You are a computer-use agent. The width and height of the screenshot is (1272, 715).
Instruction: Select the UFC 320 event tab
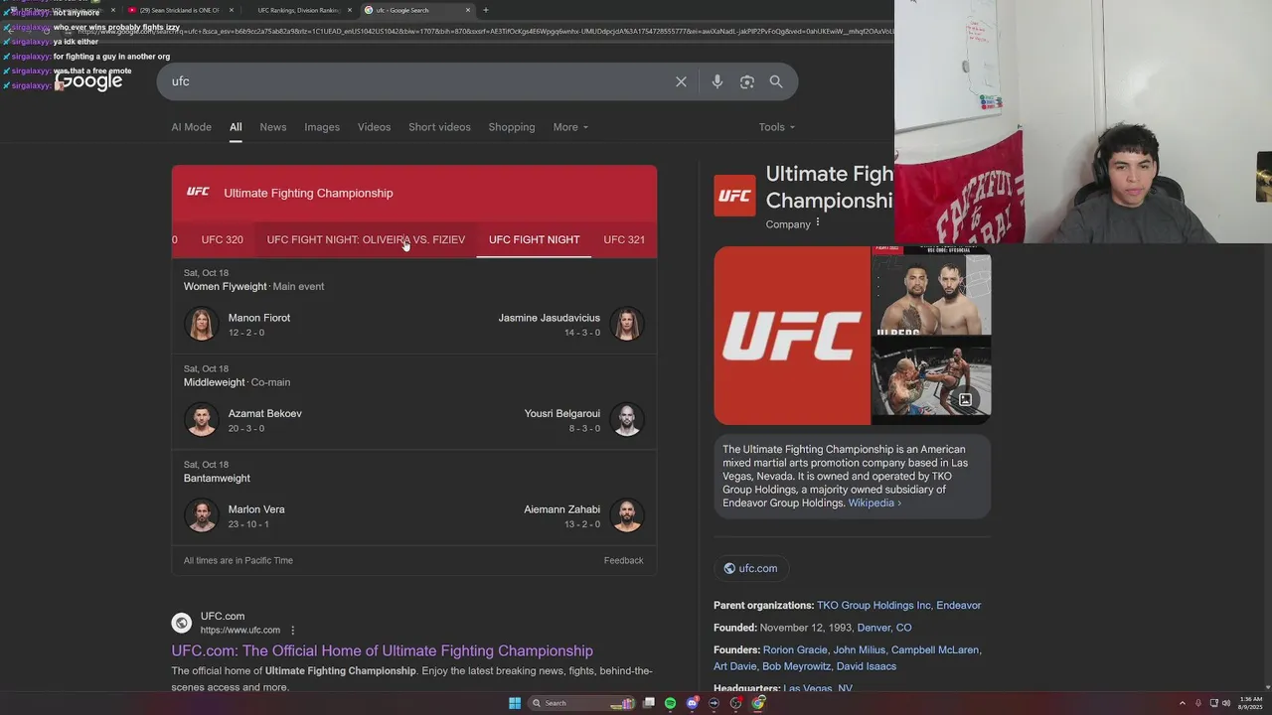coord(222,239)
